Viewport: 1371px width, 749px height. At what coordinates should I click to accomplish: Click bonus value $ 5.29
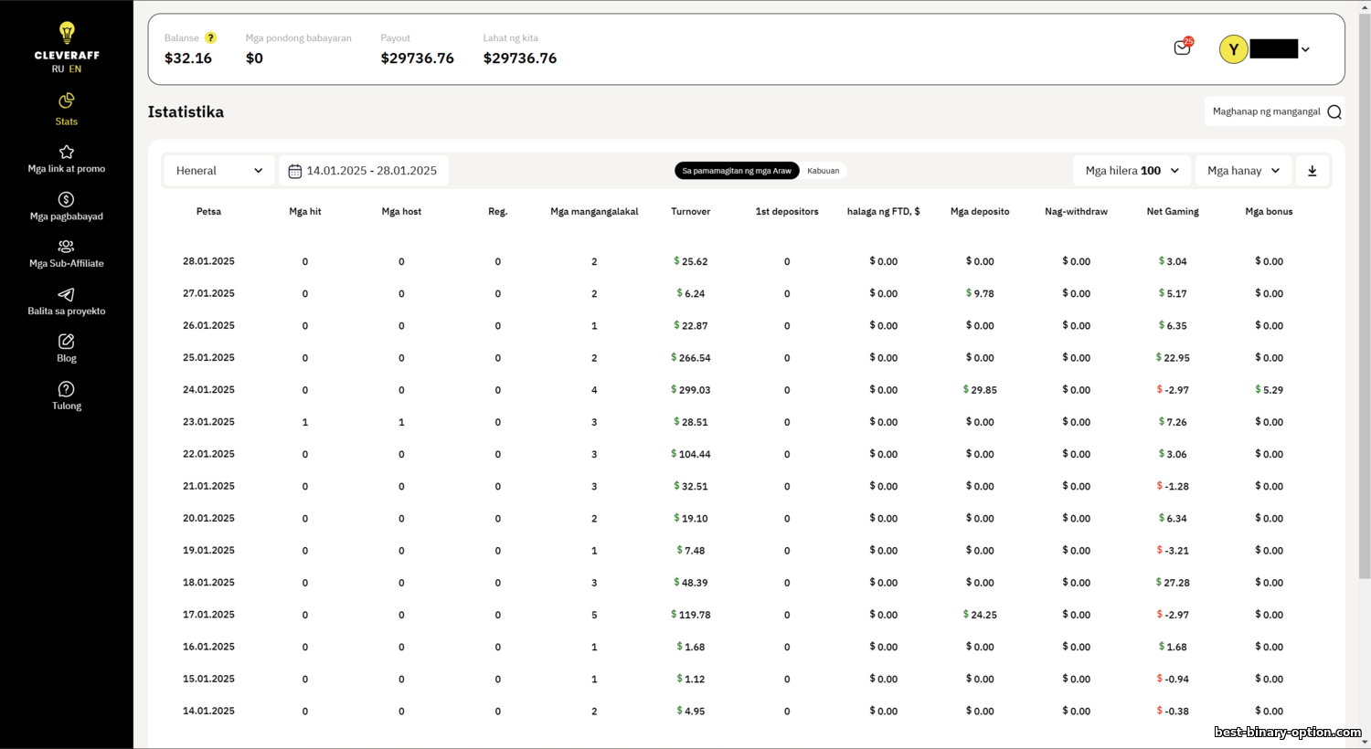coord(1269,390)
